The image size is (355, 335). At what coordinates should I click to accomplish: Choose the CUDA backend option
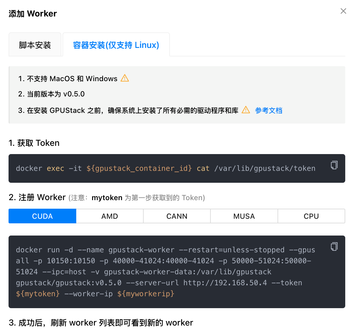[x=42, y=216]
